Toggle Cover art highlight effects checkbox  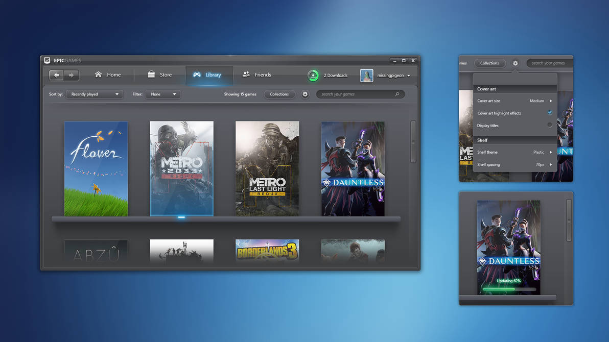pyautogui.click(x=550, y=113)
